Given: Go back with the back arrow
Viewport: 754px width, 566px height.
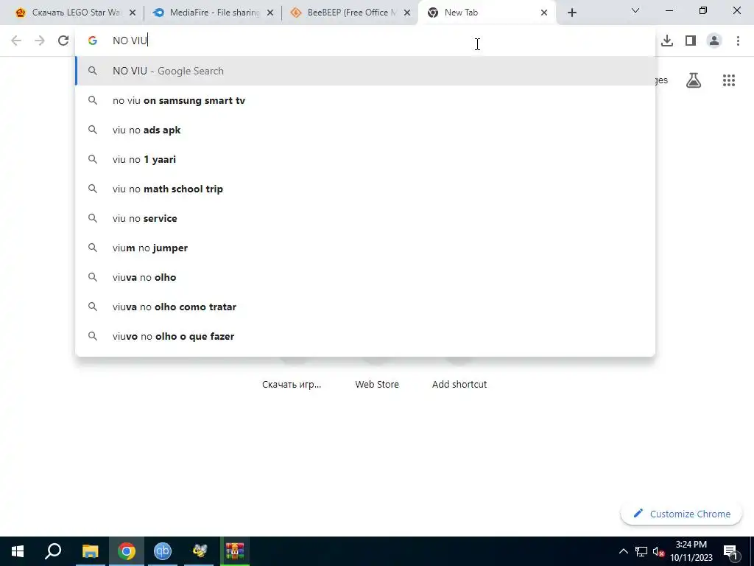Looking at the screenshot, I should [x=16, y=41].
